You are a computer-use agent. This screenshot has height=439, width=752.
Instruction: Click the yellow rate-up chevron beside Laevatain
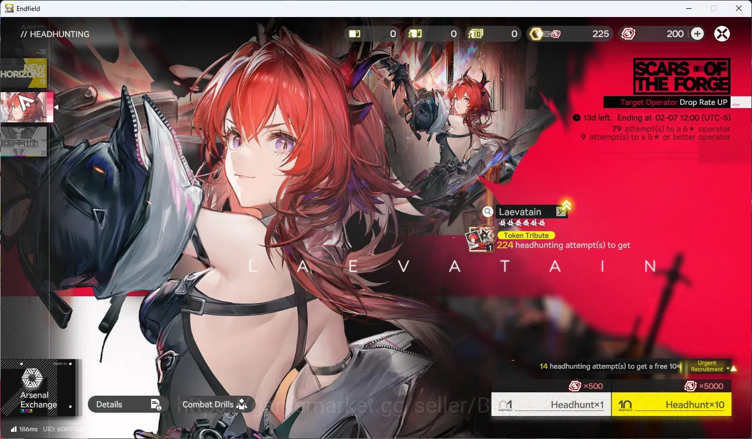[x=566, y=205]
